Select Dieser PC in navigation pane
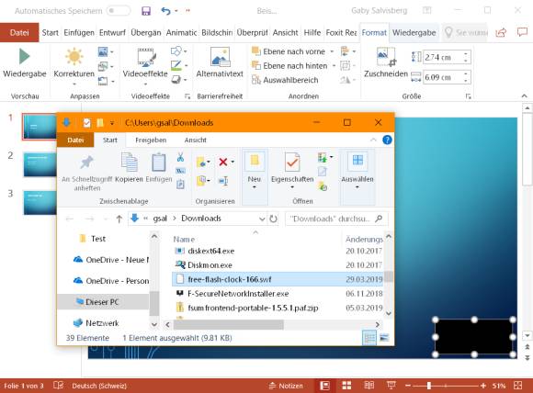This screenshot has width=533, height=393. tap(103, 301)
